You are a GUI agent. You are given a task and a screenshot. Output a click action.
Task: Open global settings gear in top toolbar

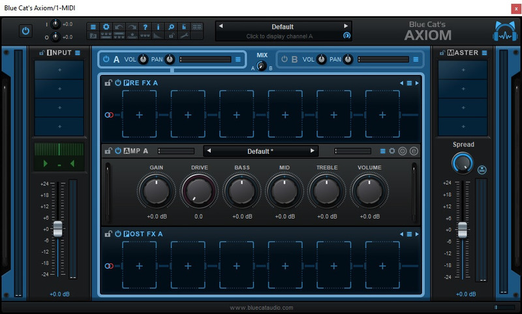106,27
